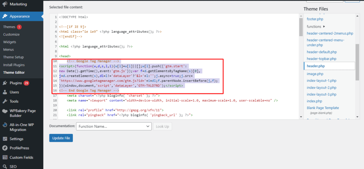The height and width of the screenshot is (169, 364).
Task: Open index-layout-3.php file
Action: point(321,95)
